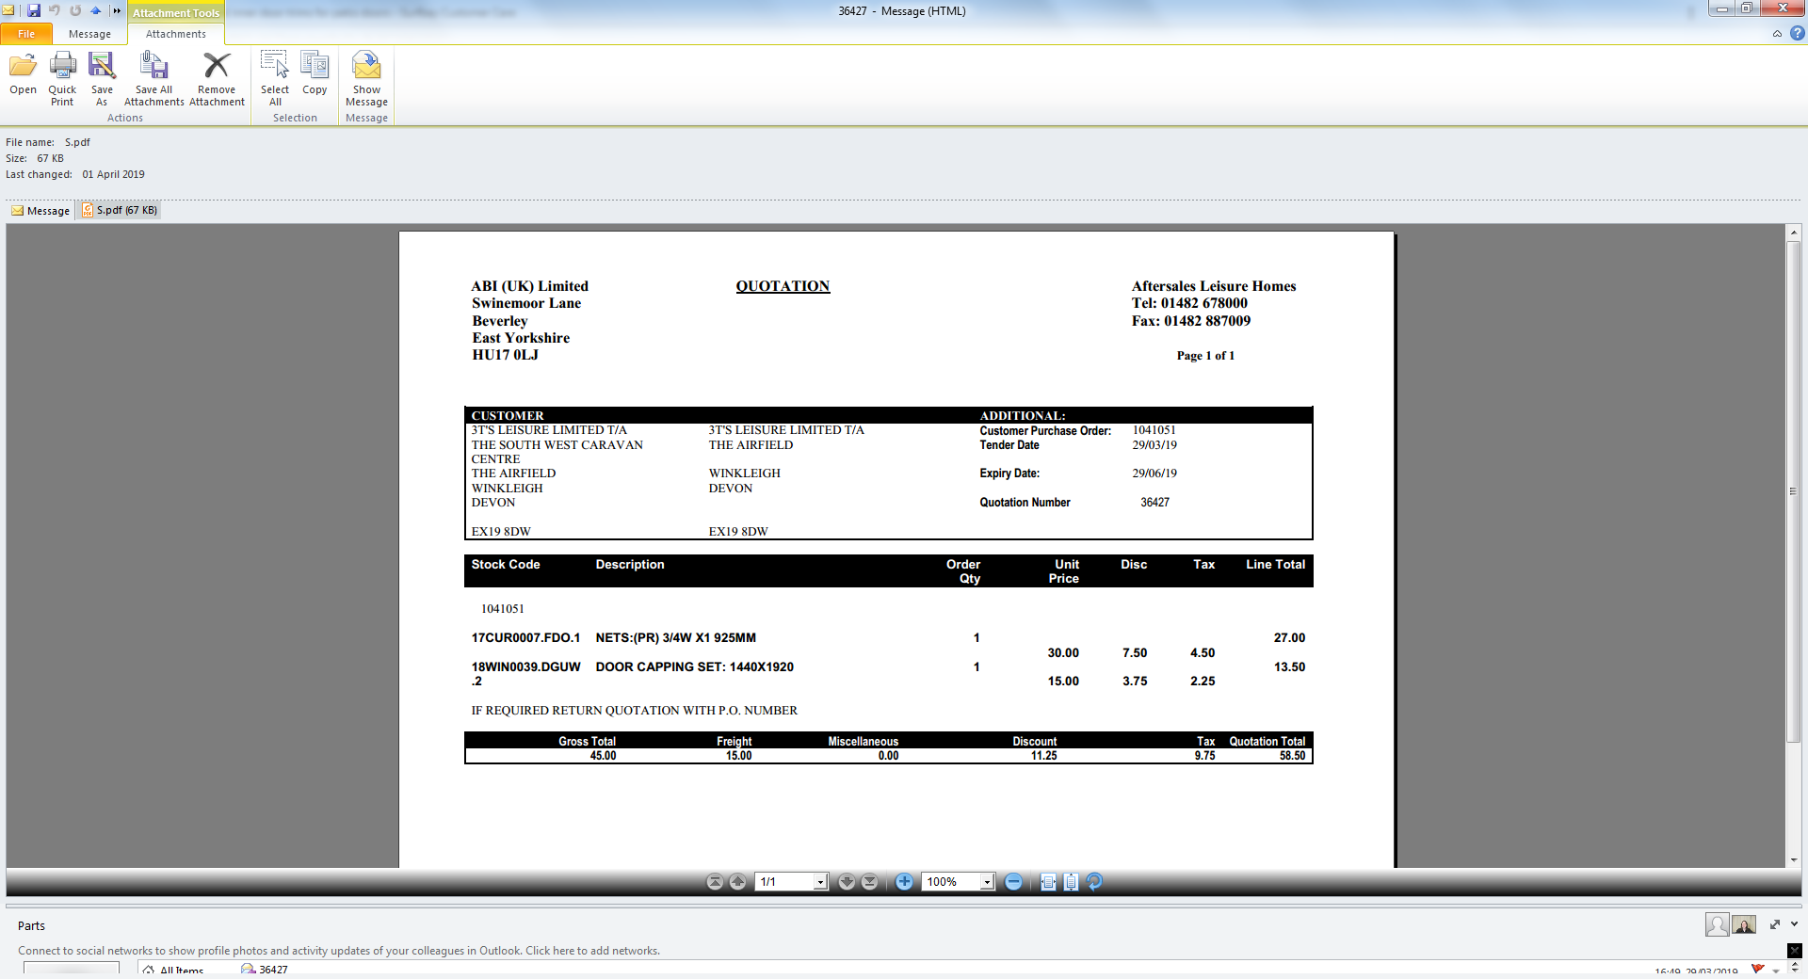Collapse the People Pane with the chevron
Viewport: 1808px width, 979px height.
tap(1794, 924)
